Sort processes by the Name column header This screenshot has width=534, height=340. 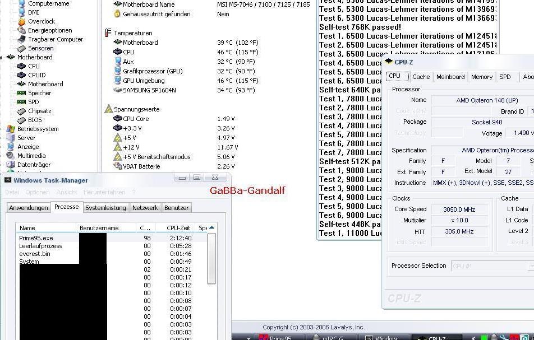(x=46, y=228)
